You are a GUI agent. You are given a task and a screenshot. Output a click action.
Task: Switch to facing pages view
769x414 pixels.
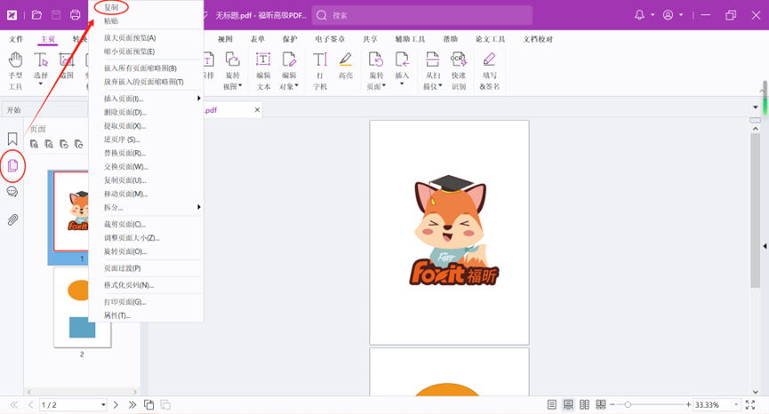click(x=584, y=405)
